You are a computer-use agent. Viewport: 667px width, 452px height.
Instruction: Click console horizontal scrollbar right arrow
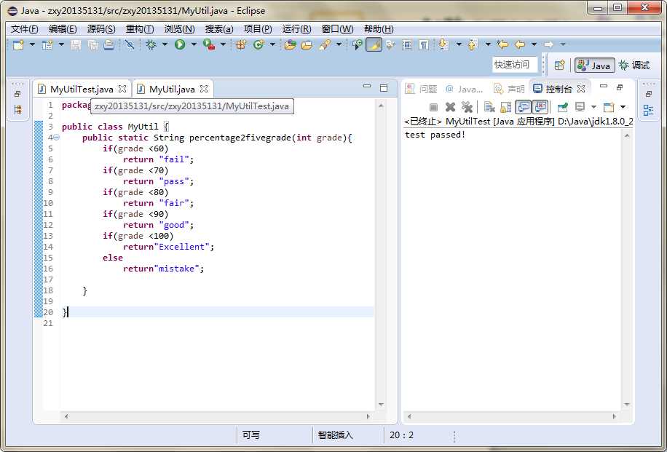click(x=614, y=416)
